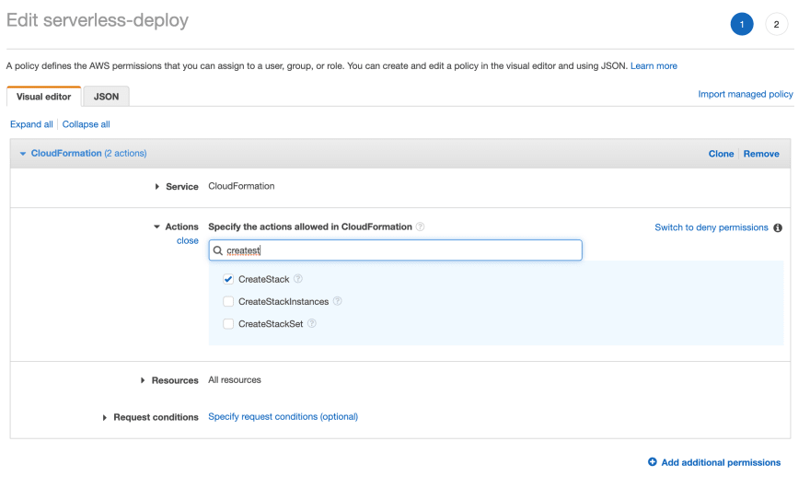The width and height of the screenshot is (810, 488).
Task: Go to step 1 circle
Action: tap(742, 24)
